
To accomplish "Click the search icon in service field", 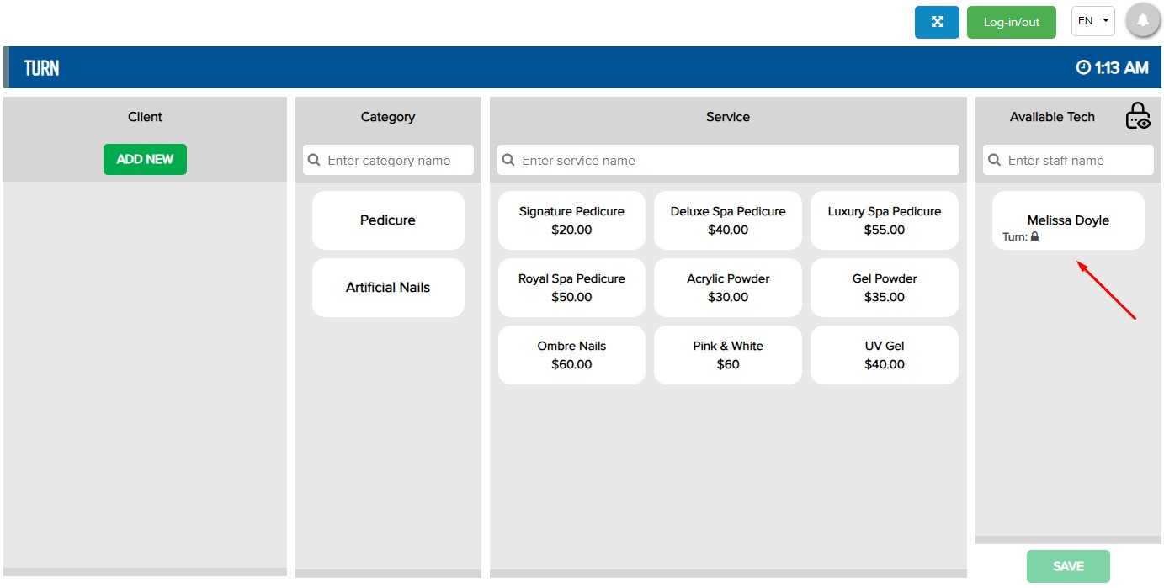I will [x=509, y=160].
